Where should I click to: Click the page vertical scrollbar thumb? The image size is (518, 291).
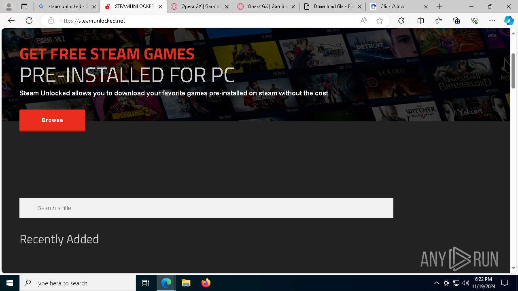[513, 70]
